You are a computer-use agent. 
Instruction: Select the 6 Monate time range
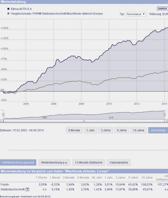pos(74,130)
